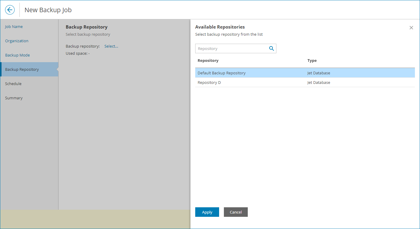Switch to the Backup Mode step
The image size is (420, 229).
point(17,55)
